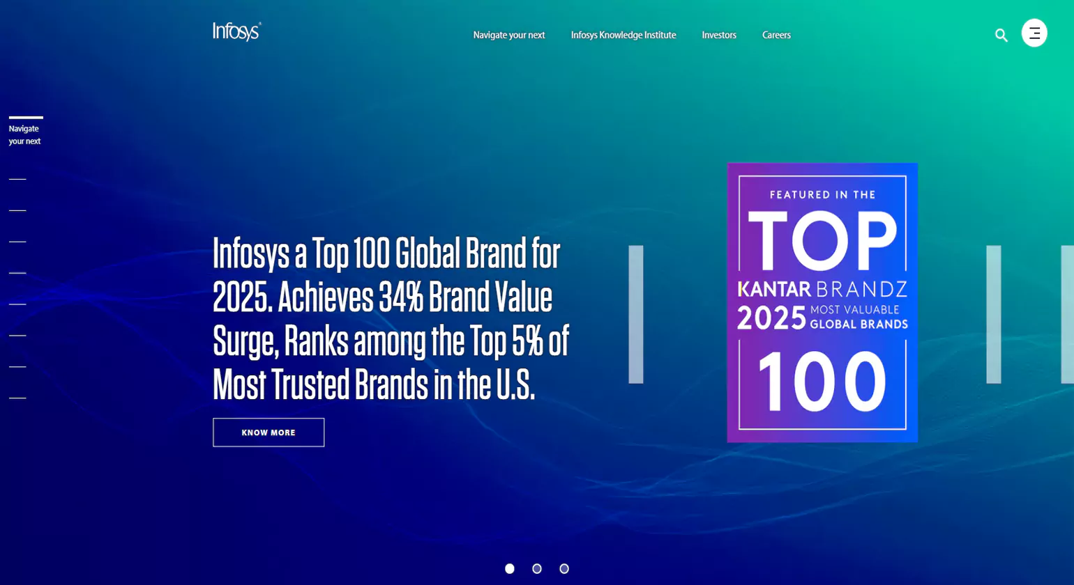
Task: Open the hamburger menu in white circle
Action: pyautogui.click(x=1034, y=33)
